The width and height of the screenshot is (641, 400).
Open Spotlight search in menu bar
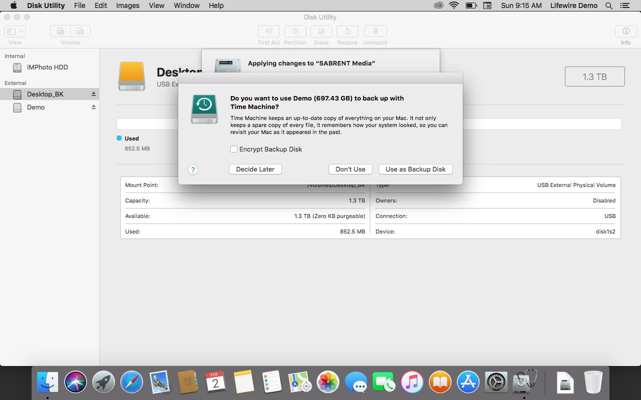point(609,5)
